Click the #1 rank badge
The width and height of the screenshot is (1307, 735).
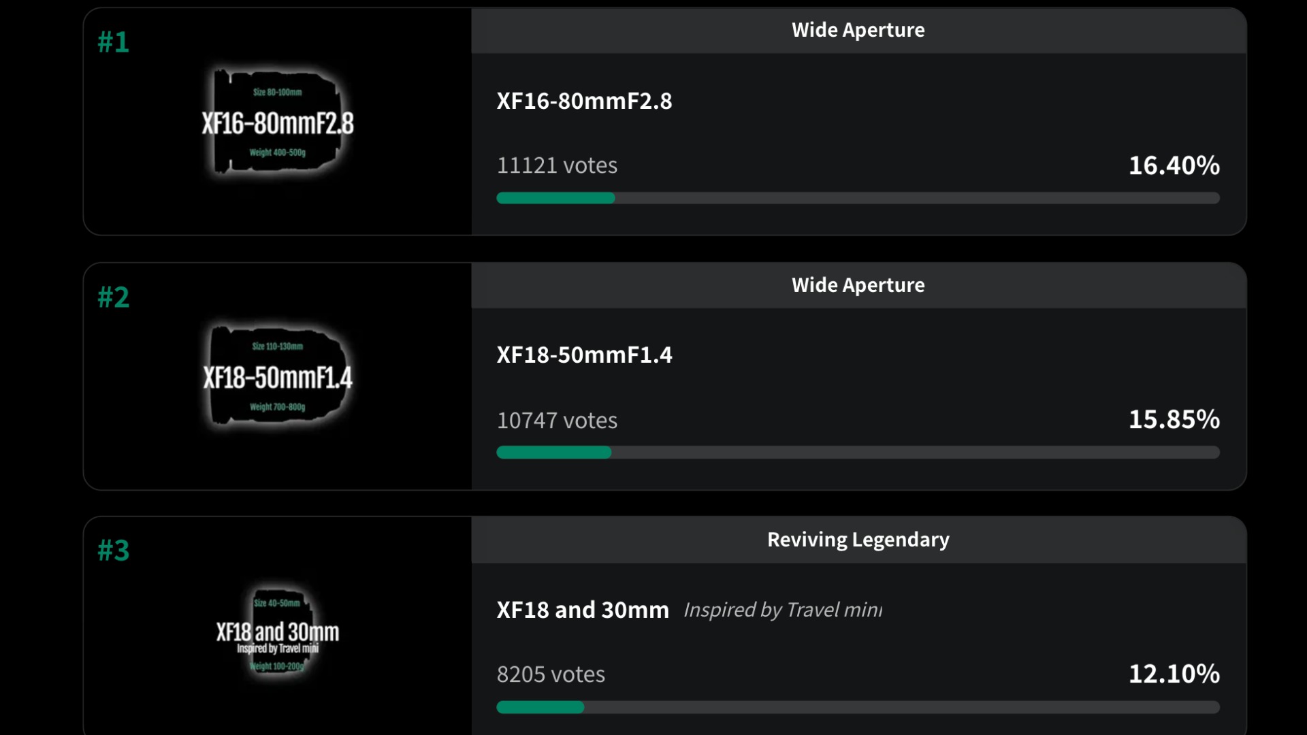click(113, 42)
